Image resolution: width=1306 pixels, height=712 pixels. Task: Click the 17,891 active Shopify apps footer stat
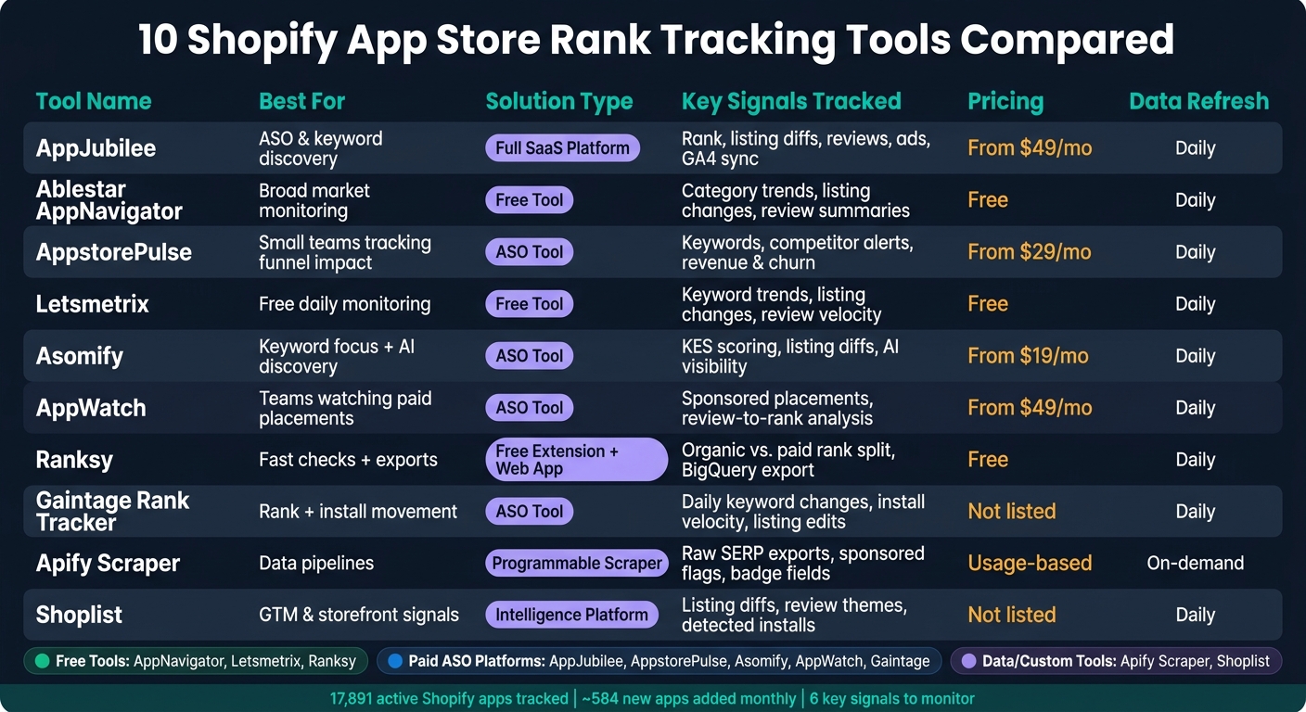(x=449, y=698)
